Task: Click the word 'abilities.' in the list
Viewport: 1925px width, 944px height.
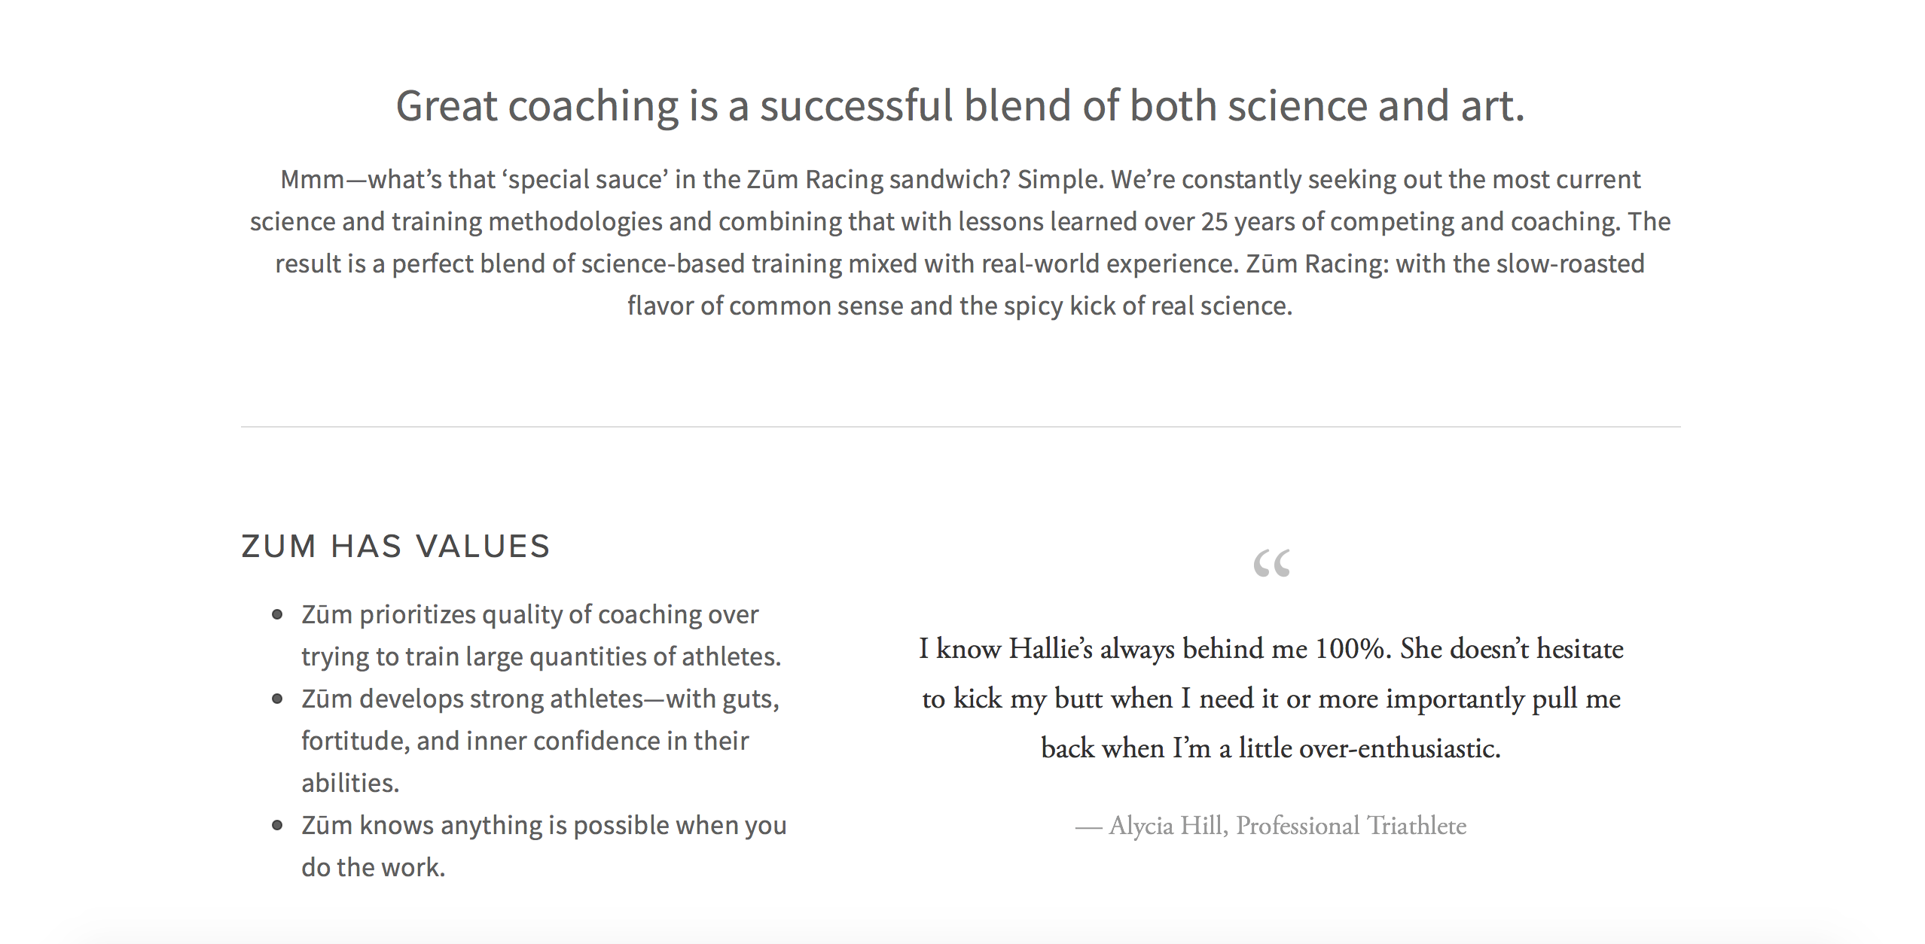Action: click(350, 784)
